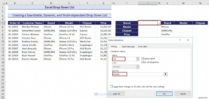Click the Price label in lookup panel

[x=127, y=34]
